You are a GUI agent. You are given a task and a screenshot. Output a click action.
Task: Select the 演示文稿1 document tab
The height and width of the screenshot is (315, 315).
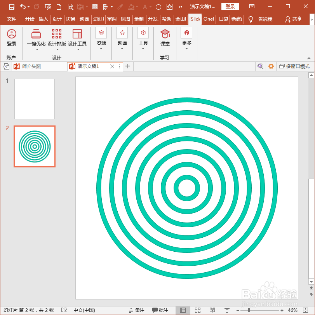click(88, 66)
